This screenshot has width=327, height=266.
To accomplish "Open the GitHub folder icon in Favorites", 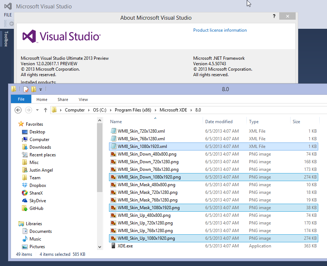I will [x=25, y=208].
